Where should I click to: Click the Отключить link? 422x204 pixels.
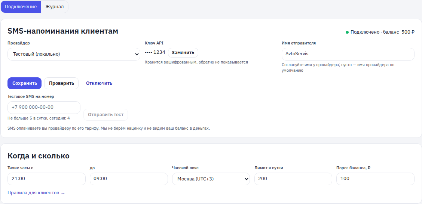(x=99, y=83)
